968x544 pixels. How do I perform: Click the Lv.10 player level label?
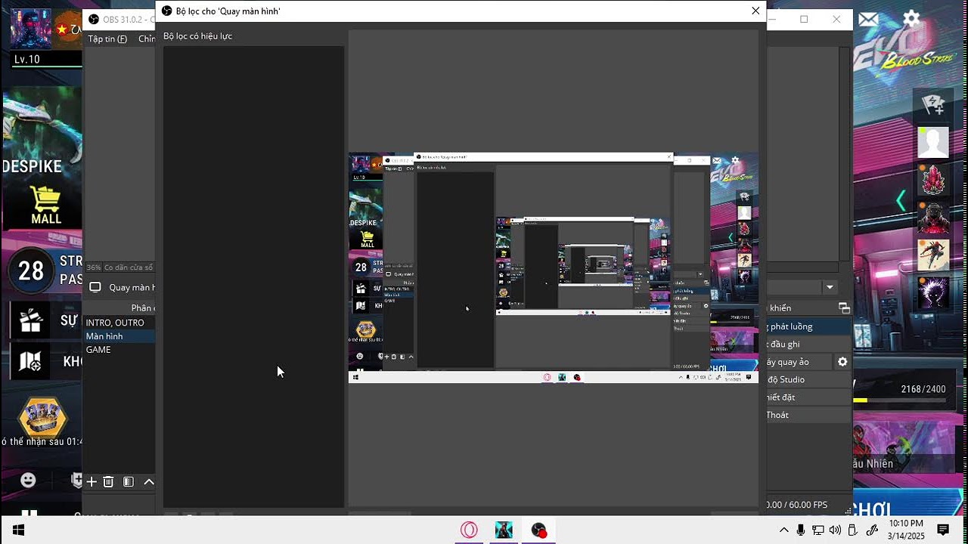27,59
